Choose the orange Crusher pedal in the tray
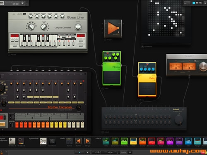Screen dimensions: 207x155 [x=142, y=141]
